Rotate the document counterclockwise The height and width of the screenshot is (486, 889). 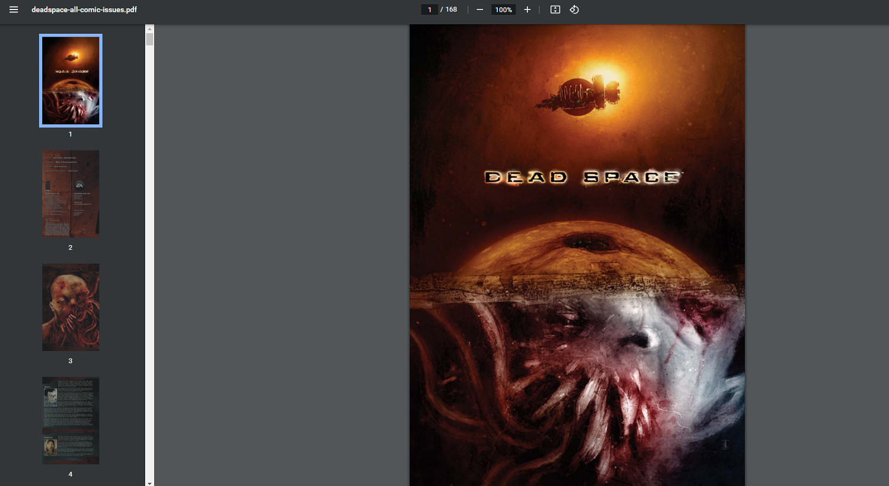(574, 9)
